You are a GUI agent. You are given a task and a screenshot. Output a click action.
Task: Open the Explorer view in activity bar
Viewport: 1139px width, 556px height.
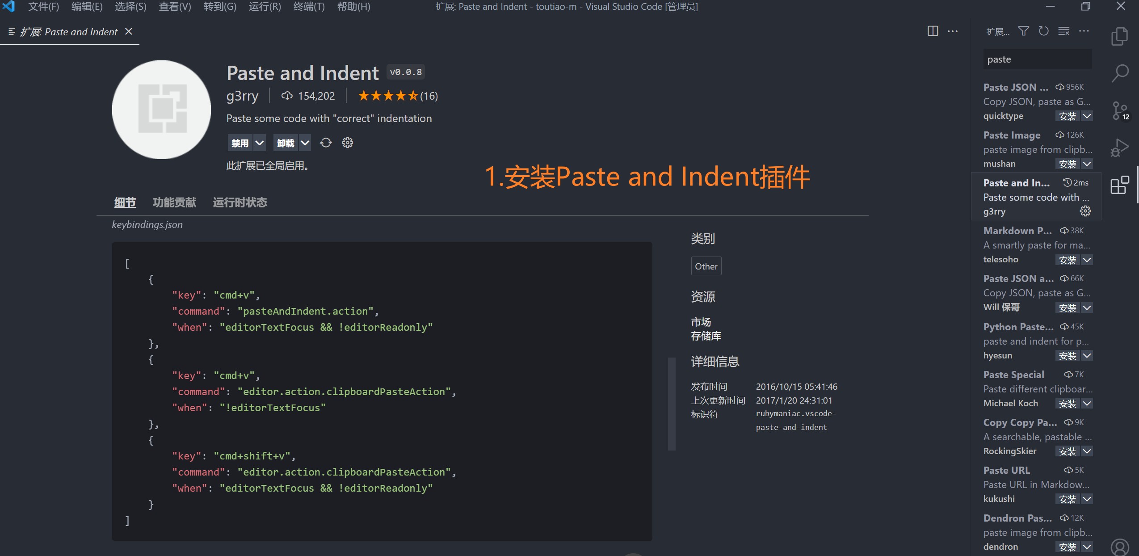(x=1119, y=36)
